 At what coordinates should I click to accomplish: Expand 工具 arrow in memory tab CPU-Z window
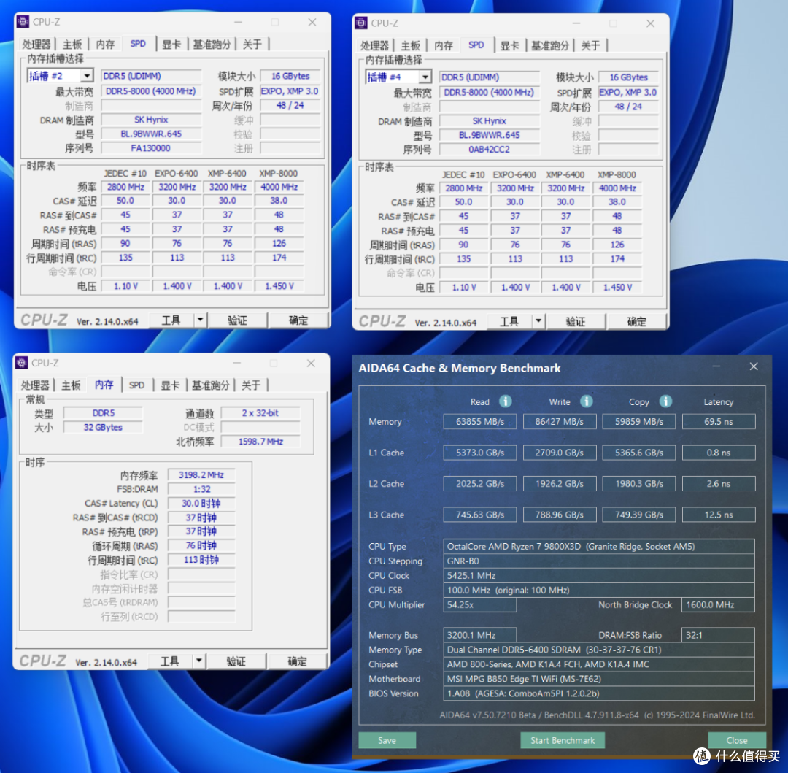click(x=199, y=661)
